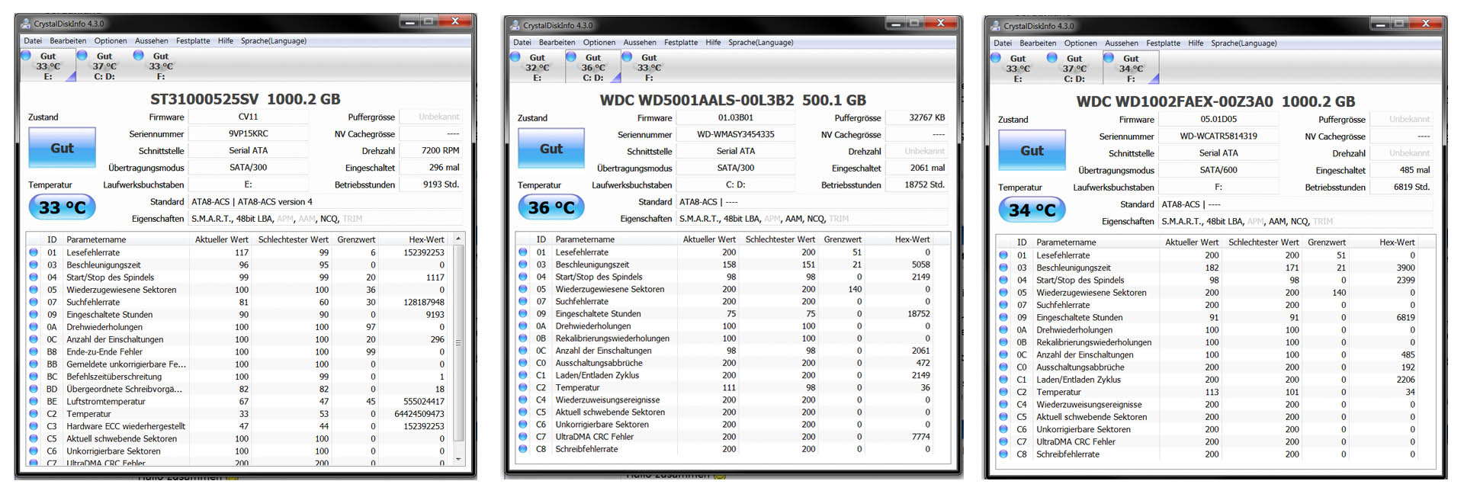Viewport: 1464px width, 494px height.
Task: Click status dot for Beschleunigungszeit in right window
Action: pos(1003,268)
